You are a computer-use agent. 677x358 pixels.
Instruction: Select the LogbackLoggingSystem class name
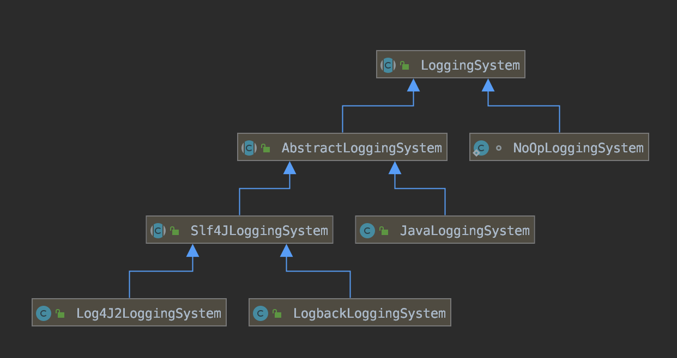pyautogui.click(x=370, y=313)
